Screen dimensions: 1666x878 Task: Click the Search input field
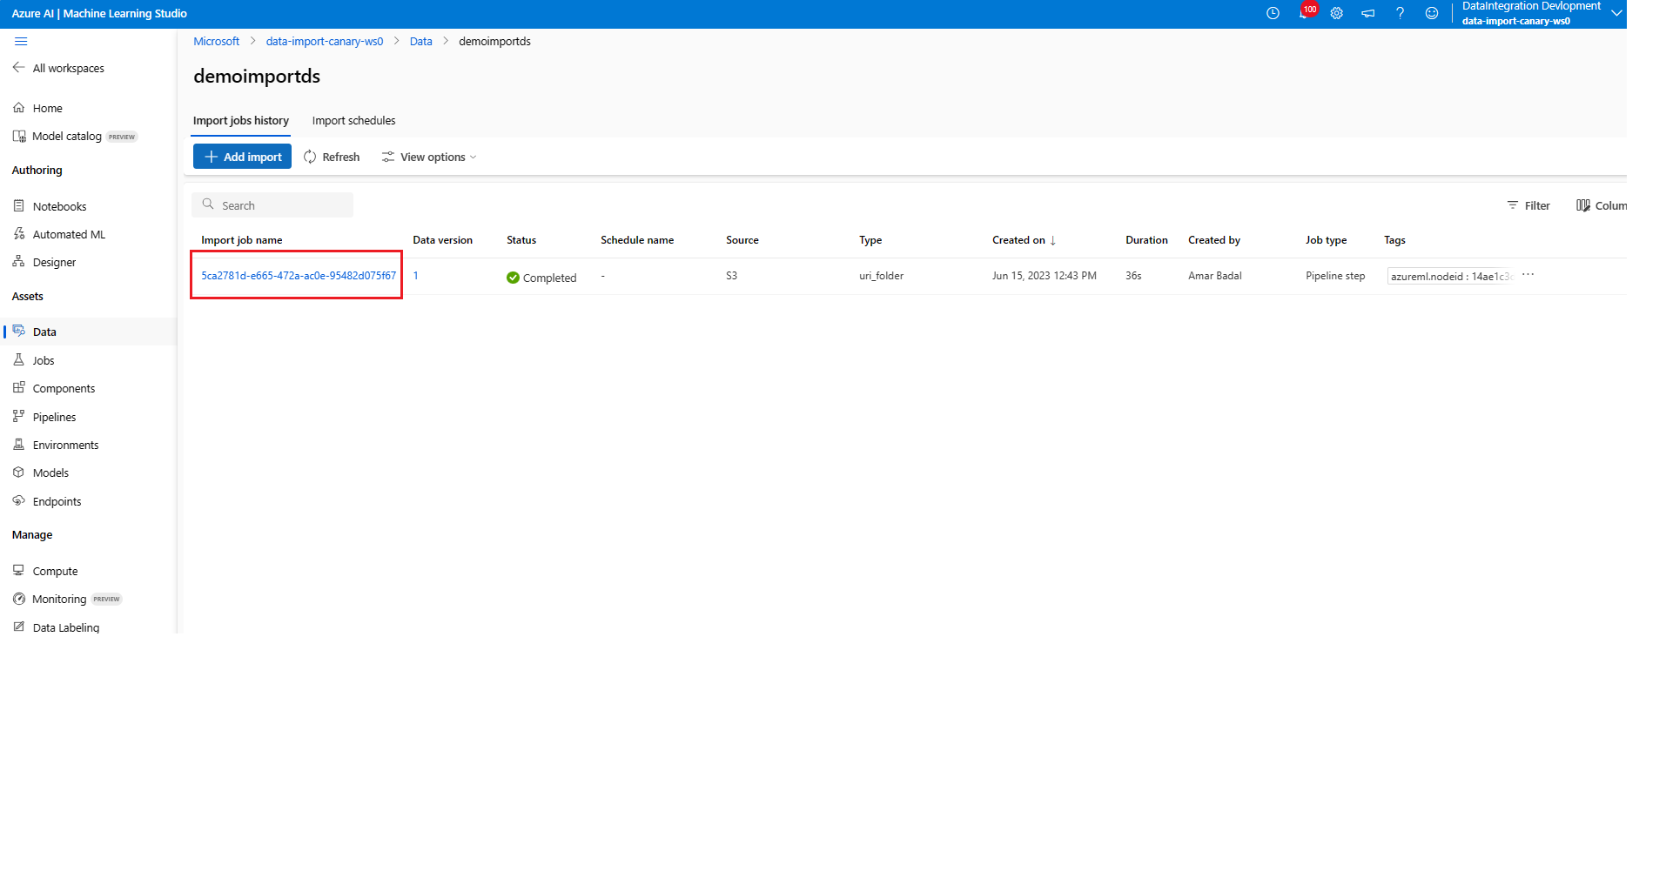coord(272,205)
